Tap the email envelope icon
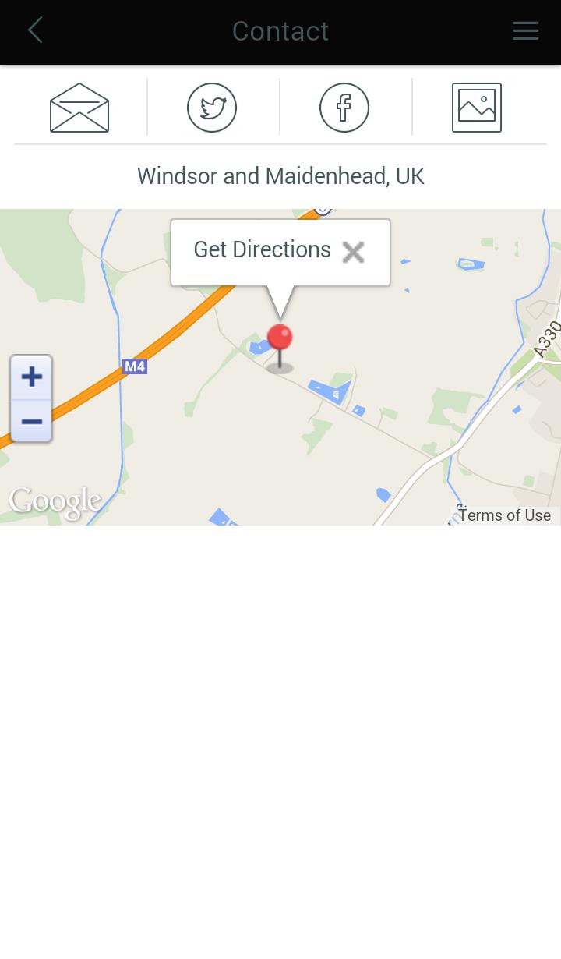561x959 pixels. [x=79, y=108]
